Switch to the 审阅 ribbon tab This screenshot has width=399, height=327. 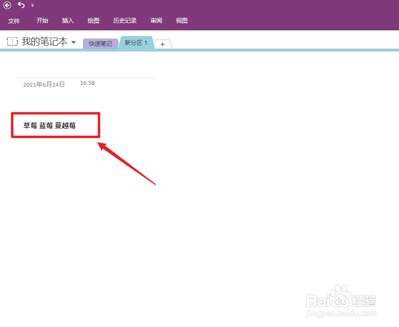156,21
